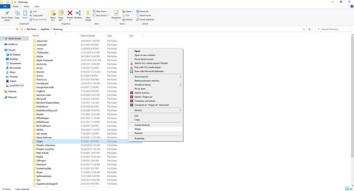Image resolution: width=354 pixels, height=191 pixels.
Task: Select the Origin folder row
Action: [87, 141]
